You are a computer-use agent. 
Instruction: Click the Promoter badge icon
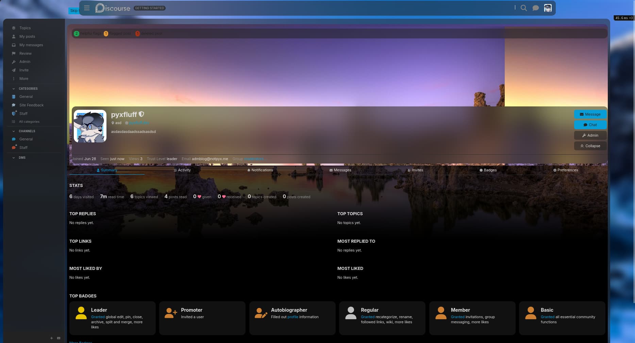coord(171,313)
